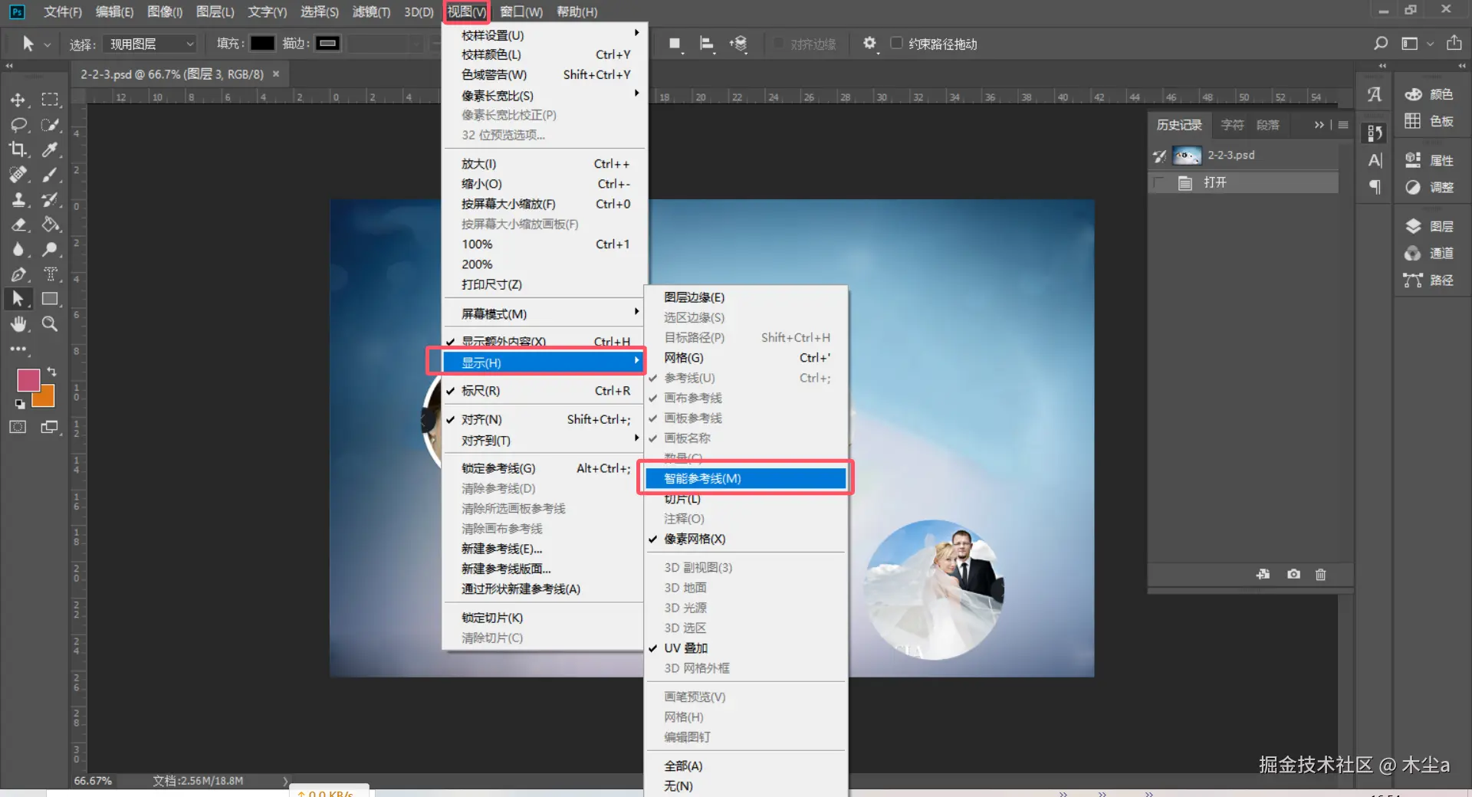Toggle 网格(G) grid display

click(746, 358)
